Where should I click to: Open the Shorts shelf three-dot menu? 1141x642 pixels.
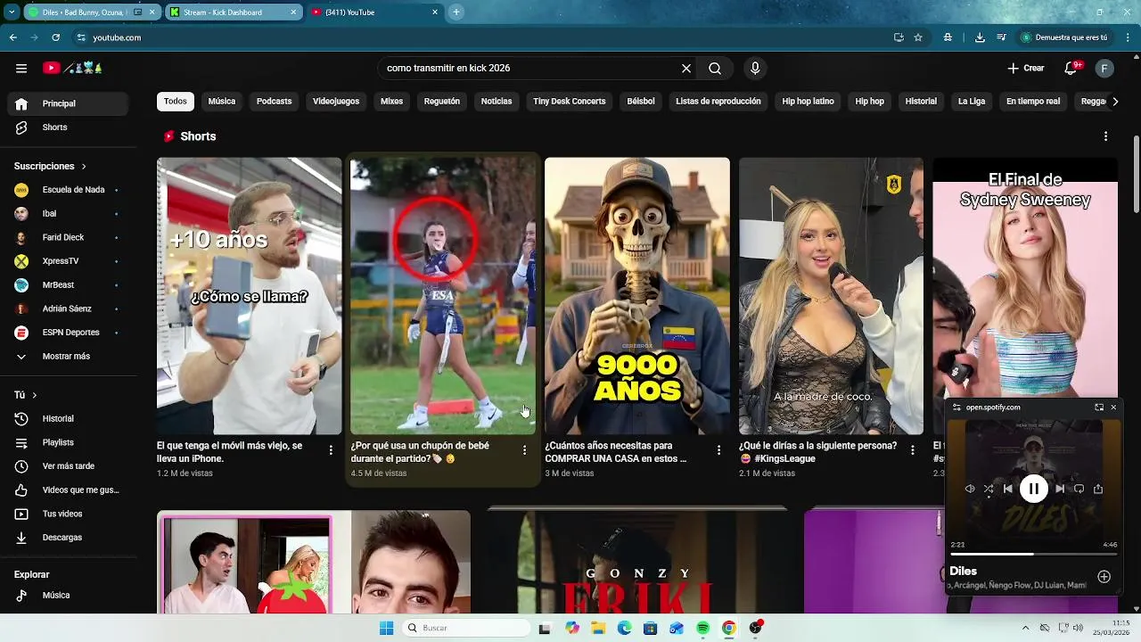coord(1105,136)
